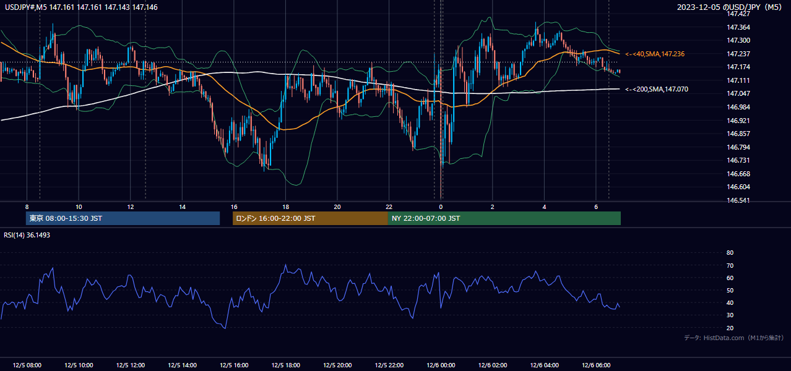Screen dimensions: 791x371
Task: Click price axis label 147.237
Action: [x=738, y=54]
